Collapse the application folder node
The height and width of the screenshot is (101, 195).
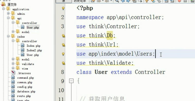coord(4,9)
